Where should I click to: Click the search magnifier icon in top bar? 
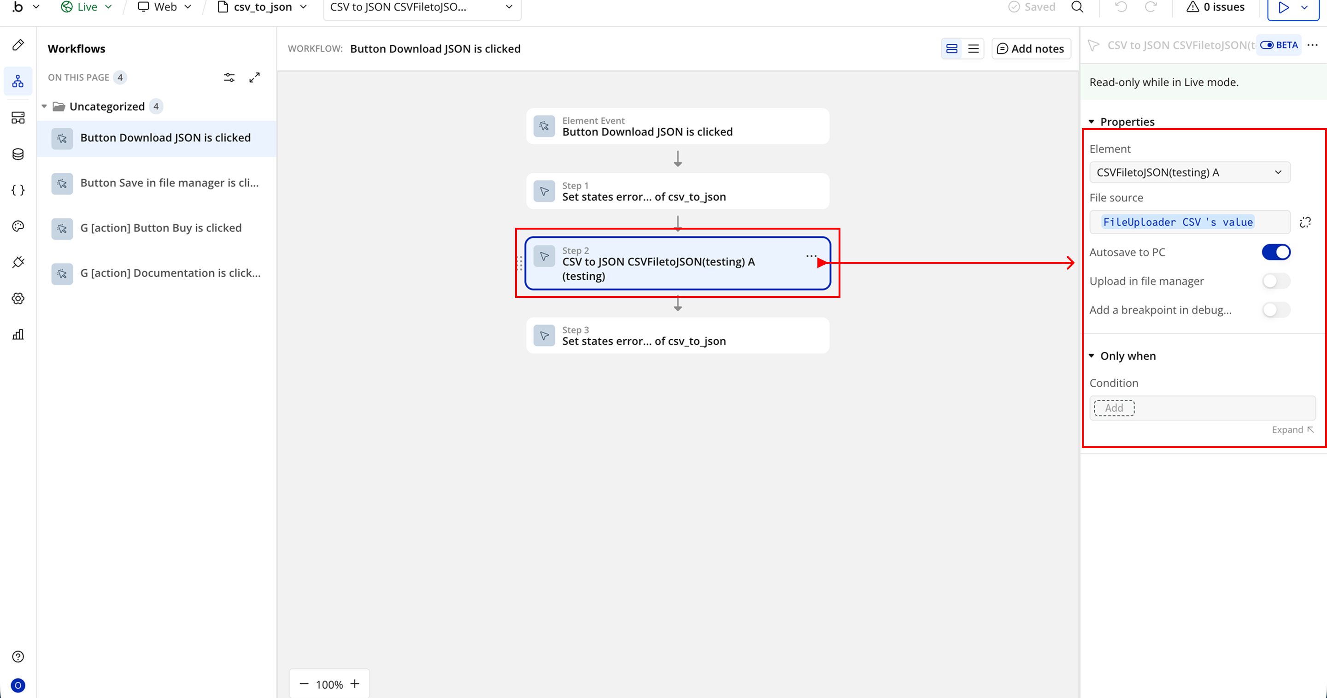tap(1077, 7)
